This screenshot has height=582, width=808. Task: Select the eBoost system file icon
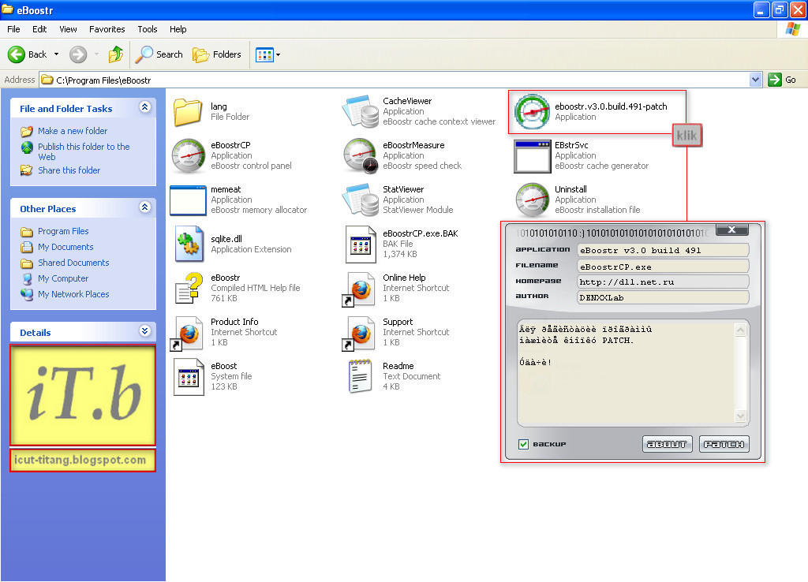189,377
